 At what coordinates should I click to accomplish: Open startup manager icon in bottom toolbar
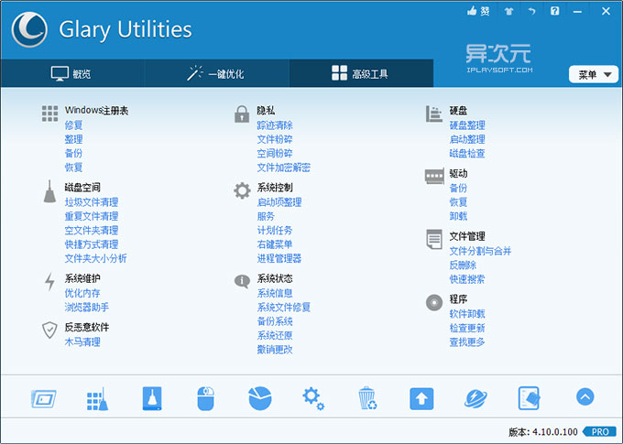pos(44,399)
